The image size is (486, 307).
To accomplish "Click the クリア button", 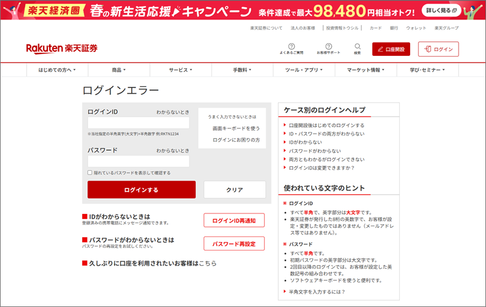I will pos(234,190).
